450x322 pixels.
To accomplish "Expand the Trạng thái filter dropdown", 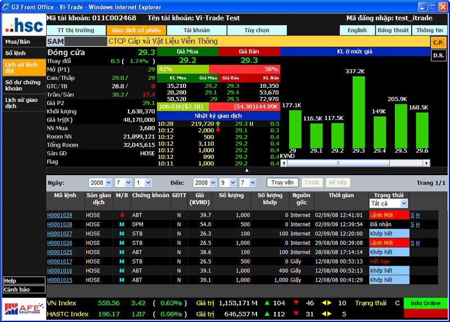I will [403, 203].
